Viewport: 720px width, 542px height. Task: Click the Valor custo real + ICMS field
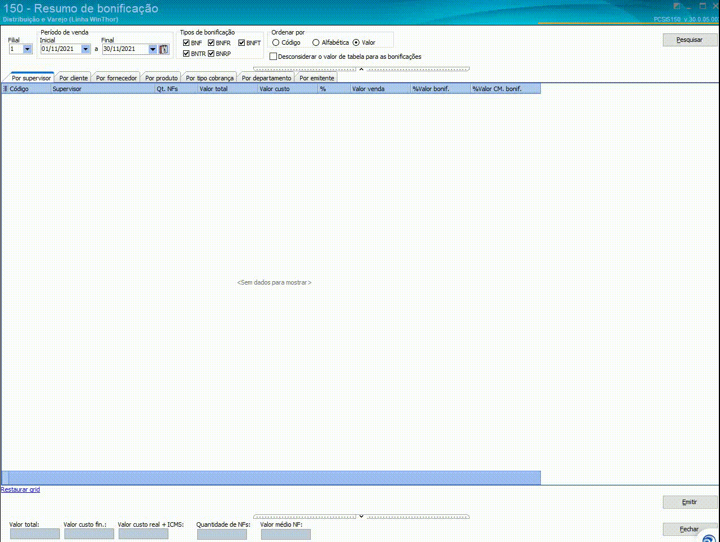143,534
